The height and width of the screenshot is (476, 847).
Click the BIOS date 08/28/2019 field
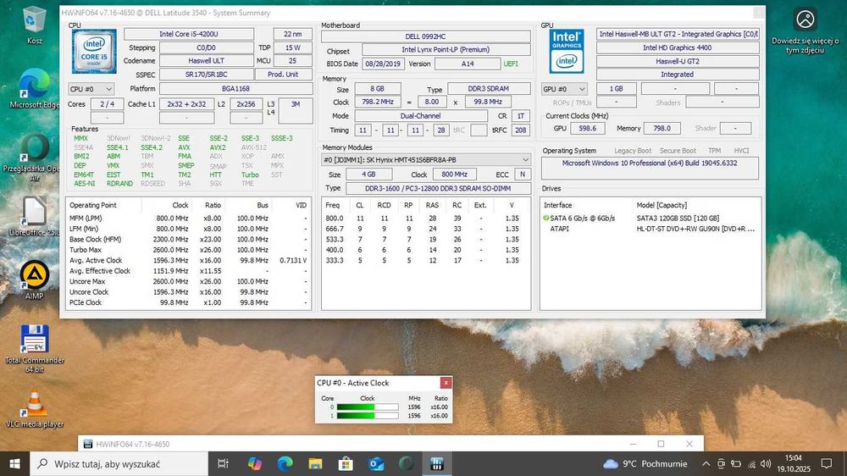[383, 64]
